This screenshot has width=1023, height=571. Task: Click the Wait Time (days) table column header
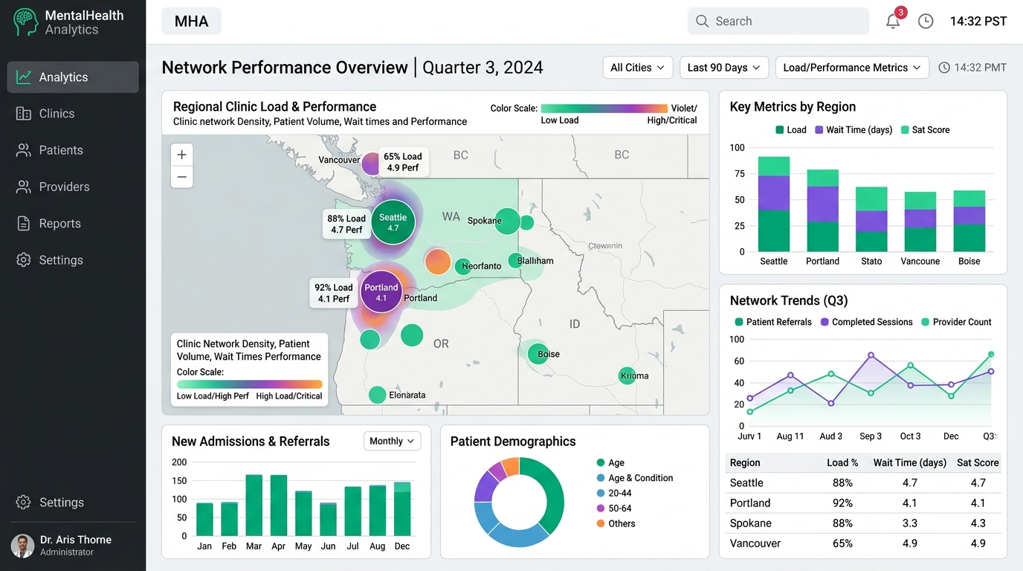click(x=910, y=462)
